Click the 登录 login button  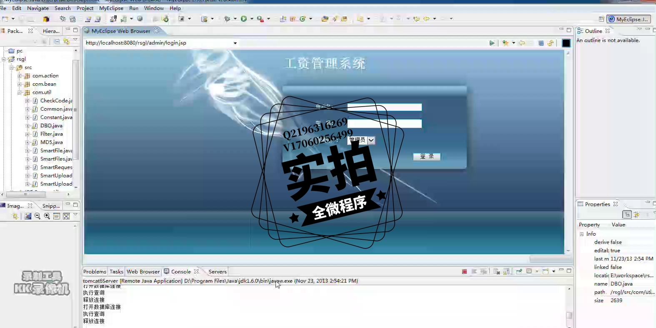(427, 157)
